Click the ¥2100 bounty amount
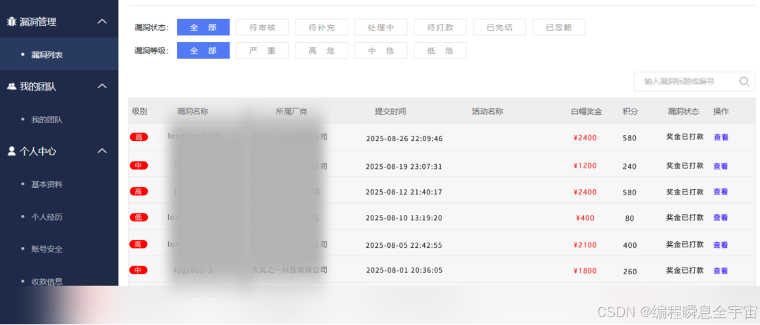This screenshot has width=760, height=325. [x=585, y=245]
